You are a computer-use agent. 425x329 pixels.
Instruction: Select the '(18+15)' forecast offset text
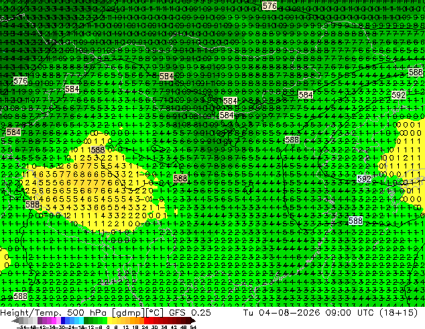coord(398,312)
